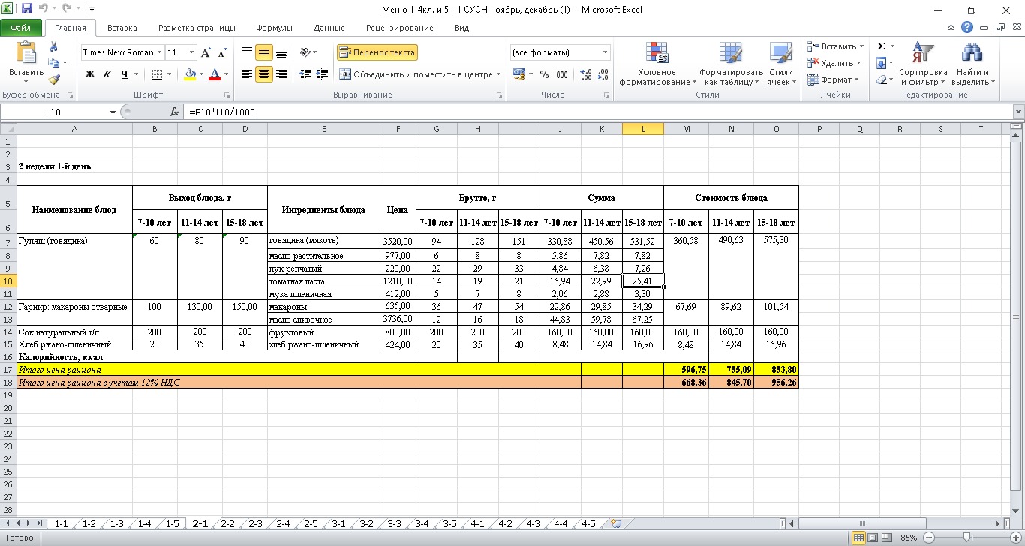
Task: Click the AutoSum sigma icon
Action: [881, 46]
